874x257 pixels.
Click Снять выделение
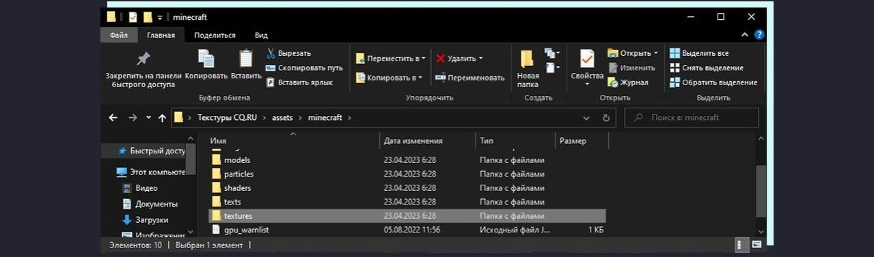706,67
